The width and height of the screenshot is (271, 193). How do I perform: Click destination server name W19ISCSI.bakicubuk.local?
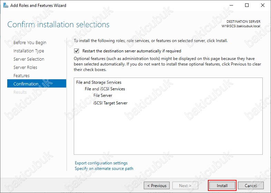pos(241,26)
